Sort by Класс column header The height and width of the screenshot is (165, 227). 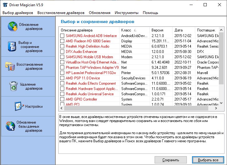[134, 30]
